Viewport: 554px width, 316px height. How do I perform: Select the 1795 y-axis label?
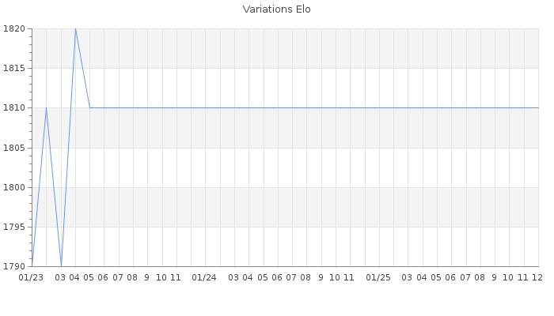click(14, 228)
